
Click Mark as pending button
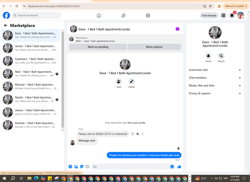click(x=98, y=47)
